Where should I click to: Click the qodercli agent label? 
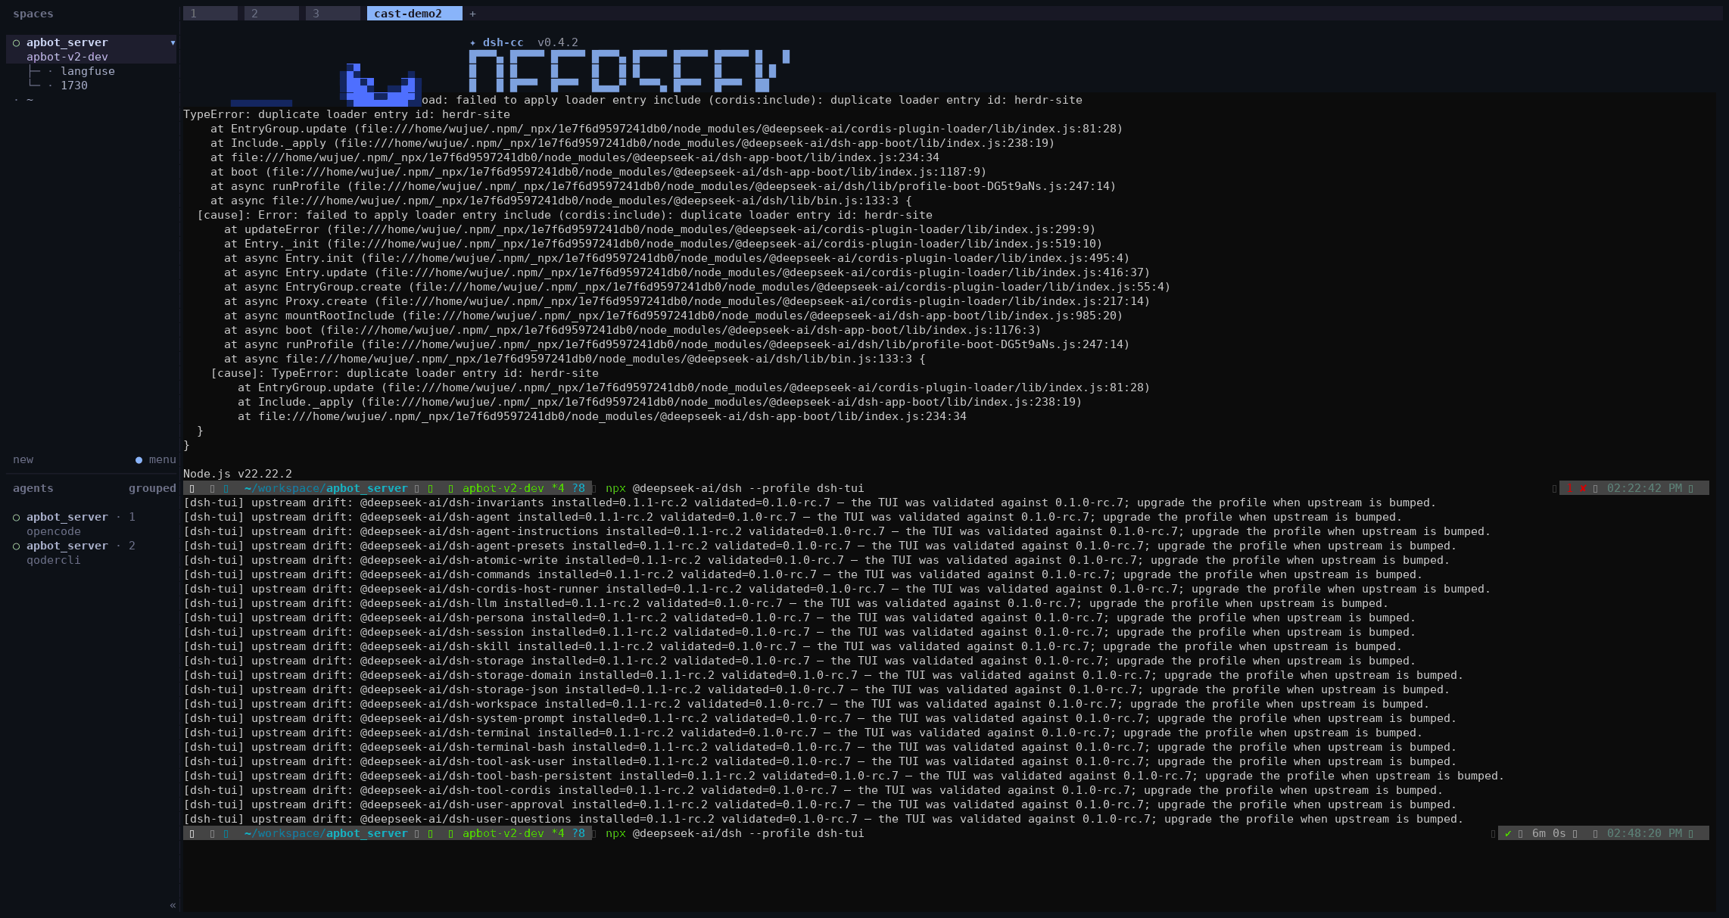pyautogui.click(x=54, y=560)
